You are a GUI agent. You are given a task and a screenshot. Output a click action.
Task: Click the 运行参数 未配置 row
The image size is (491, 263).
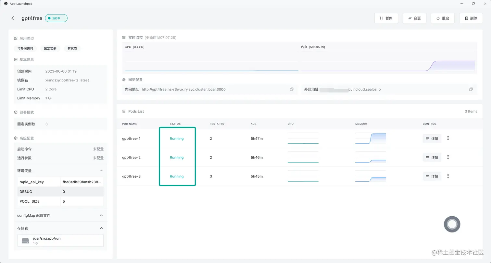pyautogui.click(x=60, y=158)
